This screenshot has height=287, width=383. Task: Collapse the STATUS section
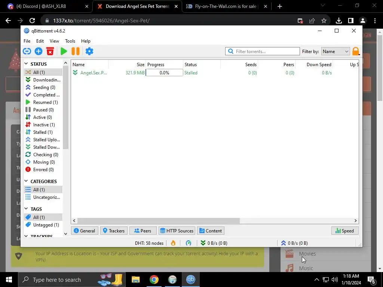point(26,64)
